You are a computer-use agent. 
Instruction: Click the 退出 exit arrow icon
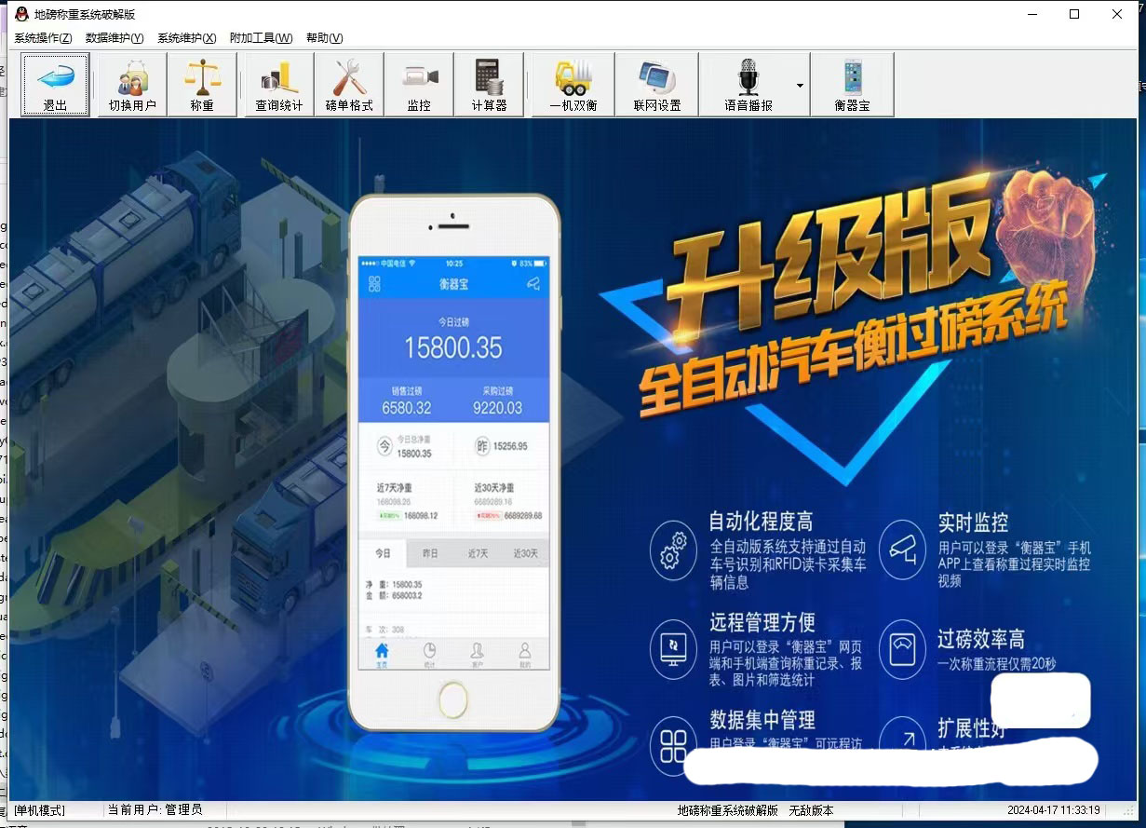tap(55, 76)
